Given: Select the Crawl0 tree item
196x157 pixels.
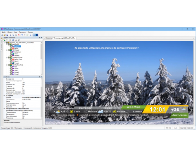Looking at the screenshot, I should pyautogui.click(x=16, y=69).
